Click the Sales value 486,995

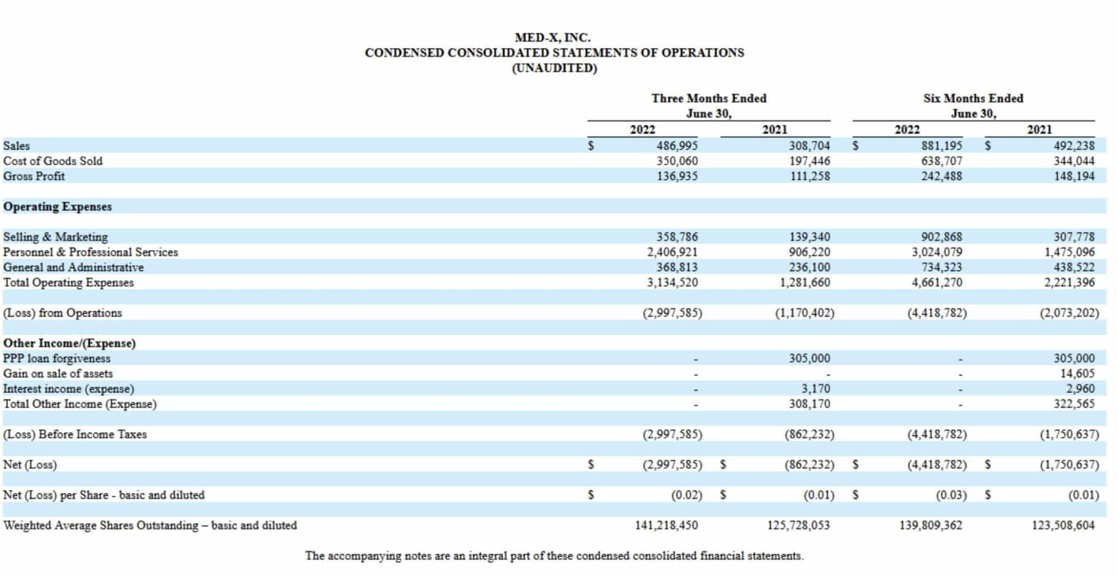pyautogui.click(x=677, y=146)
